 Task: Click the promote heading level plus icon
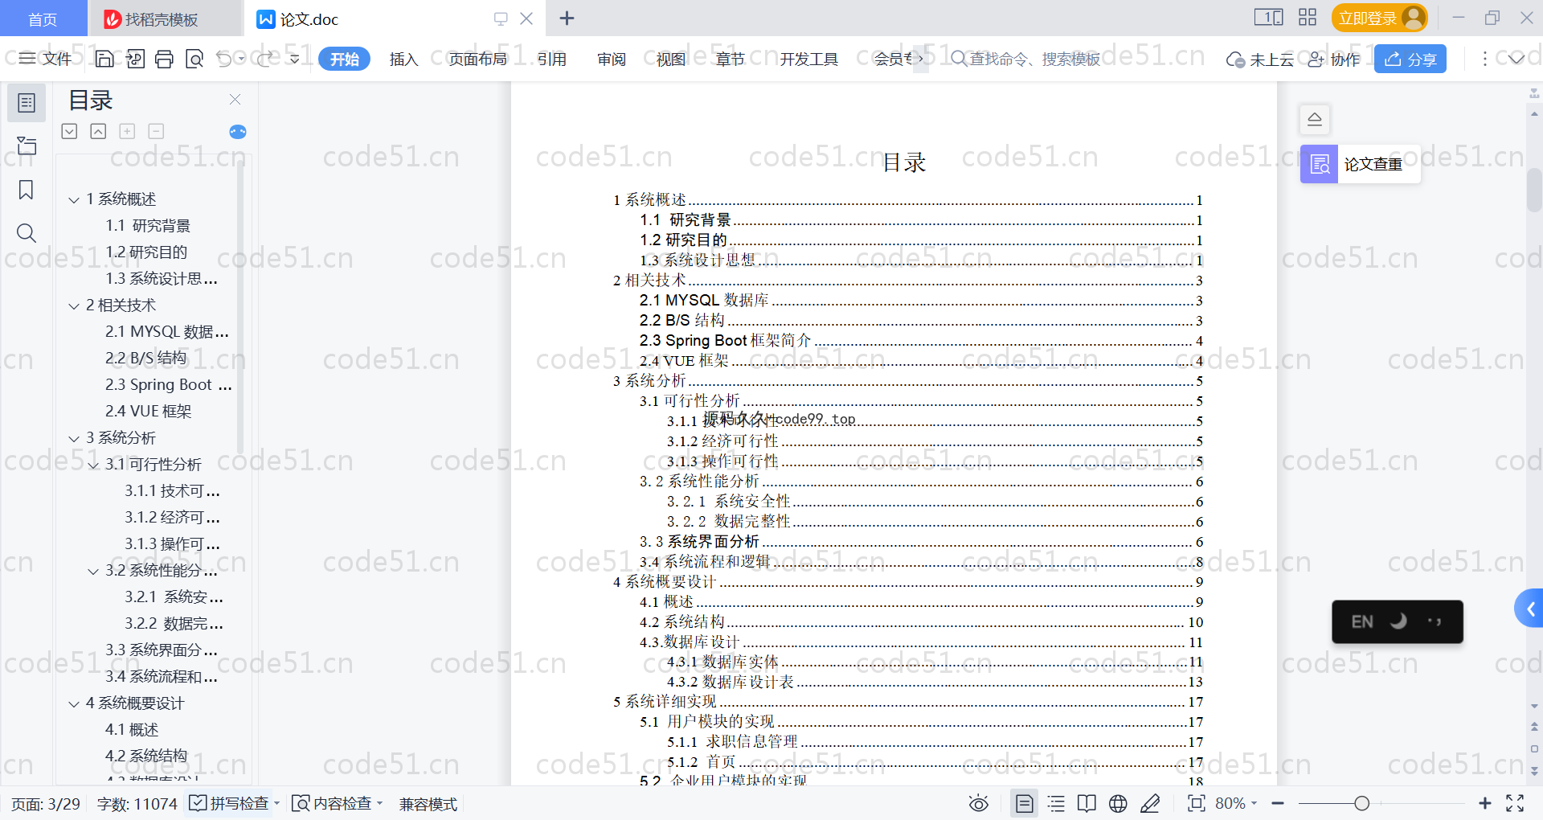[127, 131]
